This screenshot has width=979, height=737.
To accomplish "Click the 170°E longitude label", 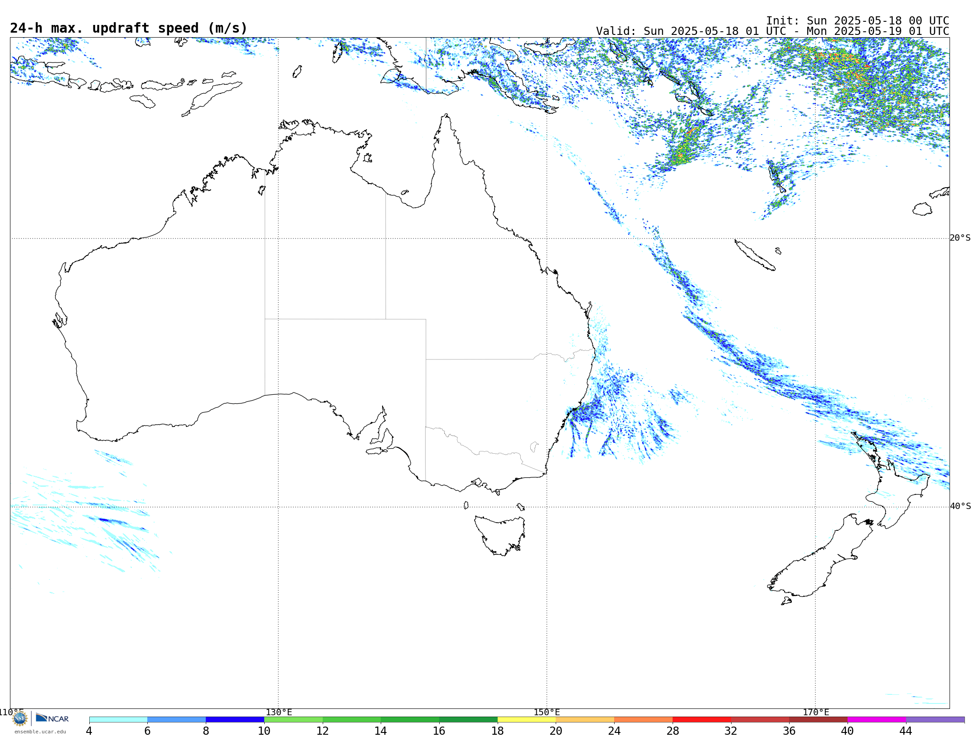I will pos(816,713).
